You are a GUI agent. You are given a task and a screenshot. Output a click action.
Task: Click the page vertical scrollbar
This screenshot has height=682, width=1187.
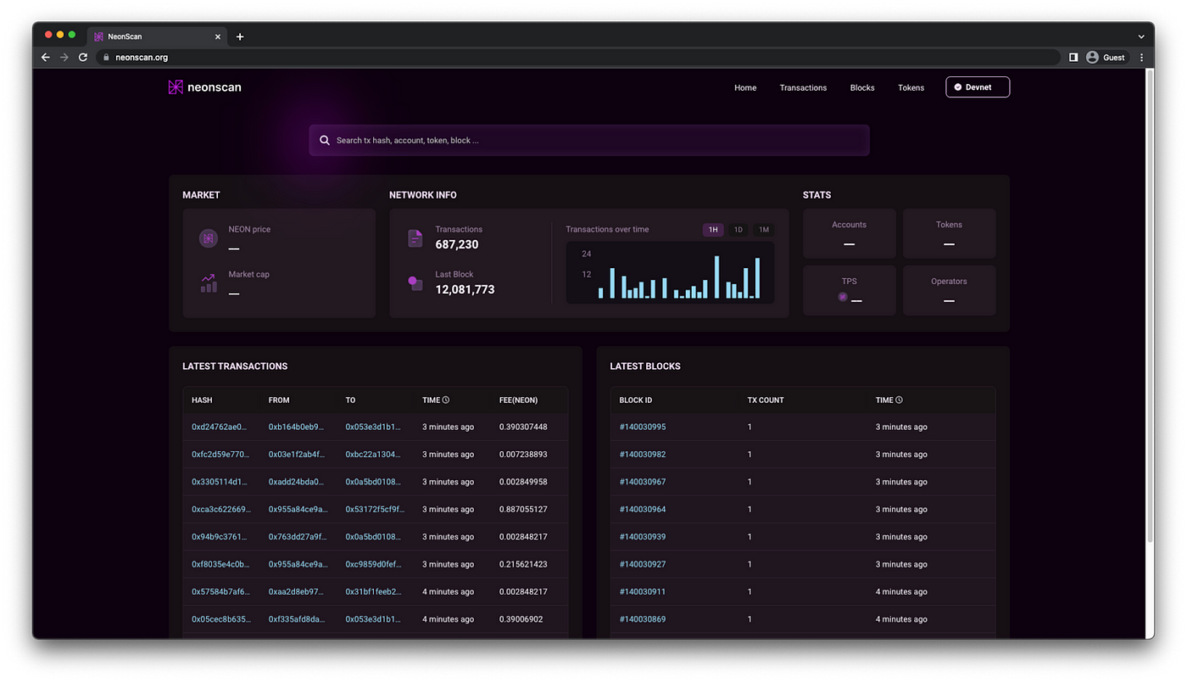click(1150, 305)
